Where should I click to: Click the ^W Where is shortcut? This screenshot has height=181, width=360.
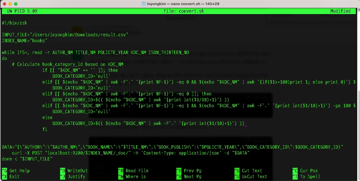132,176
